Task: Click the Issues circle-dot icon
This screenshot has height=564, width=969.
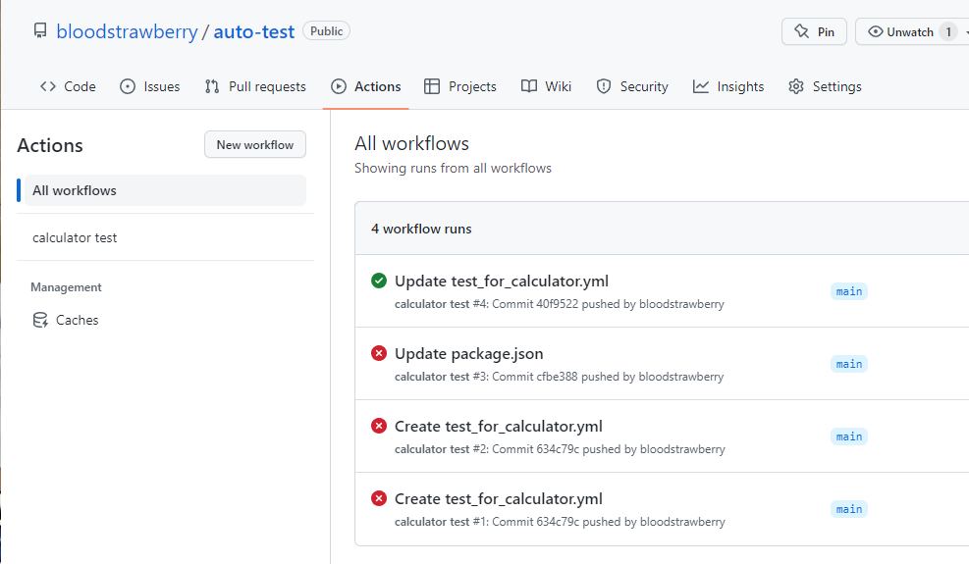Action: [x=128, y=86]
